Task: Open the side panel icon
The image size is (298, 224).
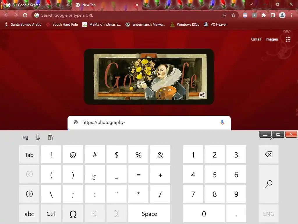Action: tap(273, 15)
